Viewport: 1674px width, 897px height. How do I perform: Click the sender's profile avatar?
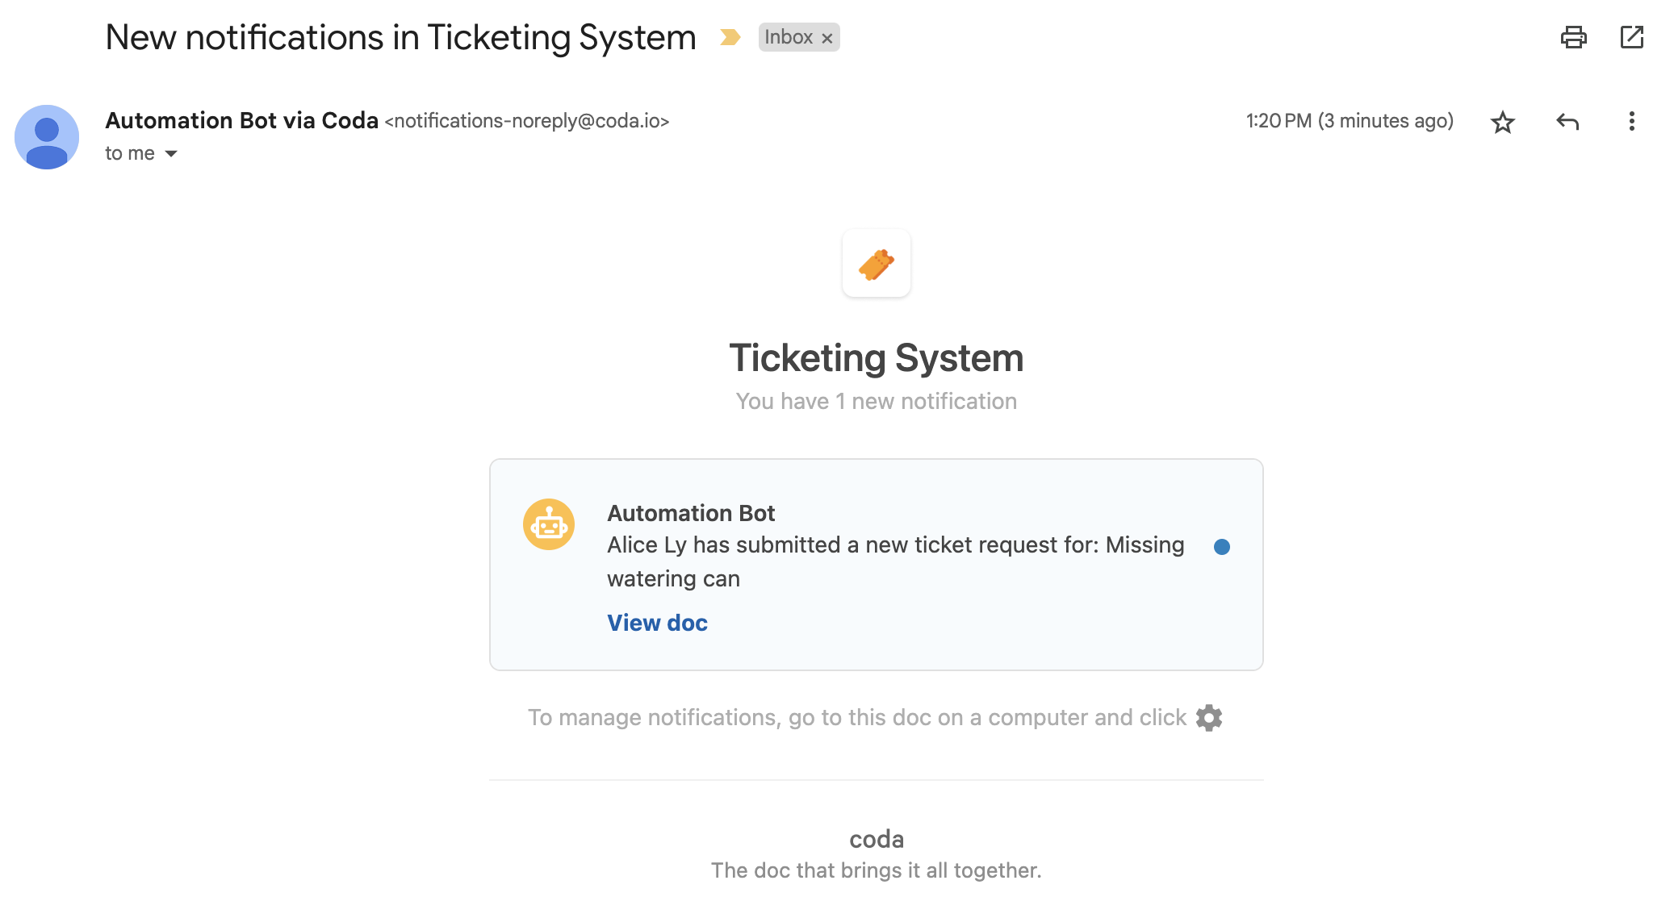(47, 137)
